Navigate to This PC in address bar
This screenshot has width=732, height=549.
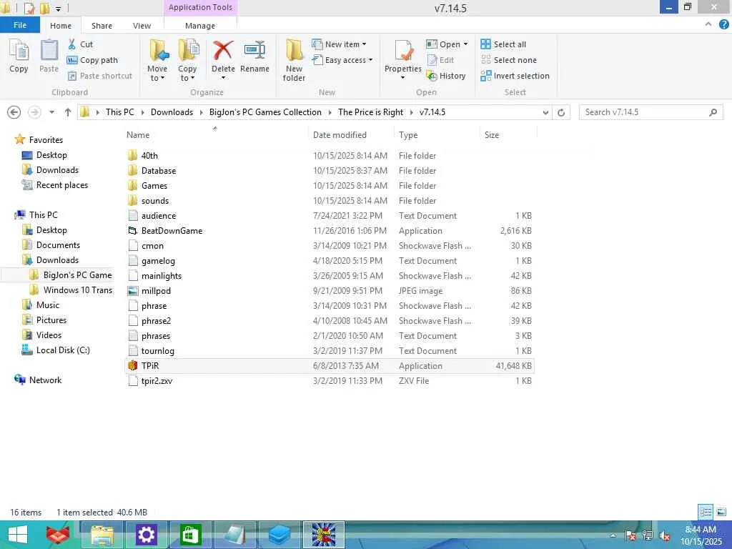click(x=120, y=112)
